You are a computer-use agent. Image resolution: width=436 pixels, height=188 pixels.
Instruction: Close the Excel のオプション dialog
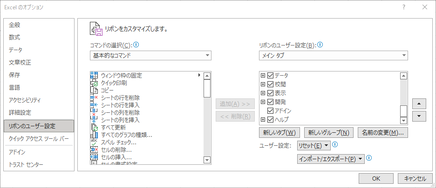click(425, 7)
